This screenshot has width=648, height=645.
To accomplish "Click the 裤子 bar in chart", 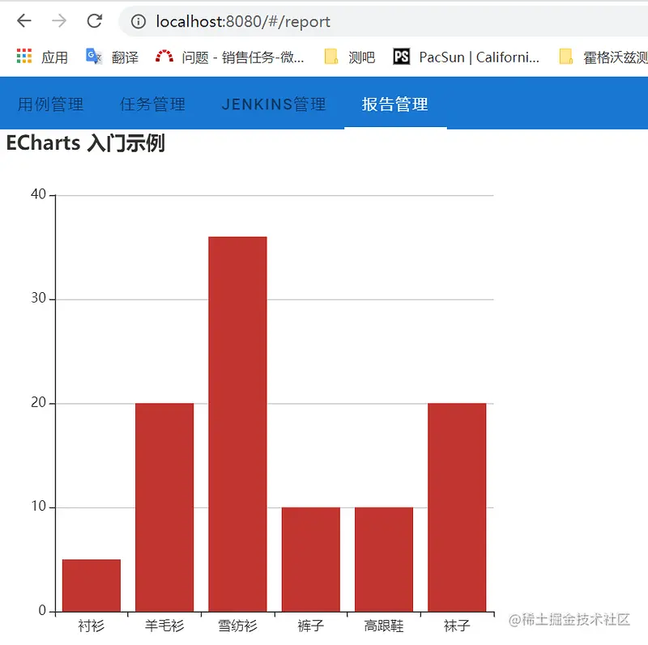I will click(x=311, y=559).
